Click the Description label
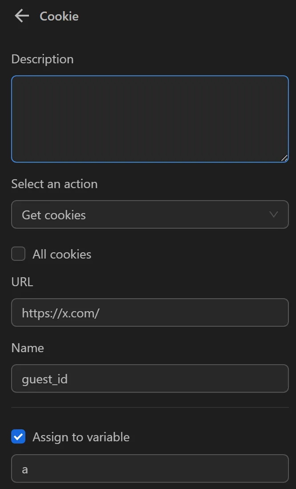The height and width of the screenshot is (489, 296). (x=42, y=59)
